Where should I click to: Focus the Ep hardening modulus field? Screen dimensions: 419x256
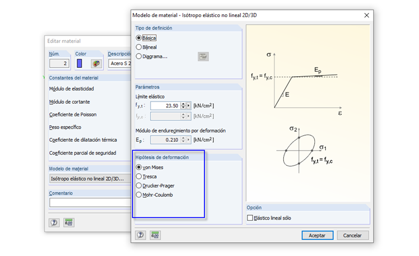point(166,140)
